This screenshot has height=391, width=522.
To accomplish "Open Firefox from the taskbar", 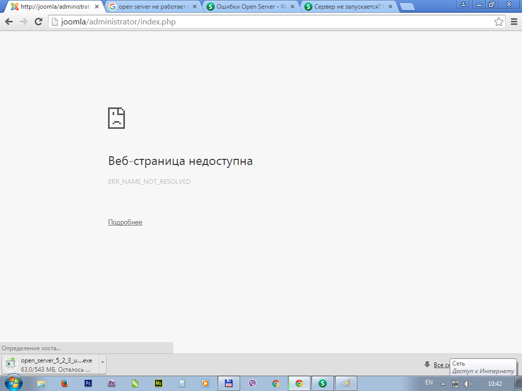I will click(x=64, y=383).
